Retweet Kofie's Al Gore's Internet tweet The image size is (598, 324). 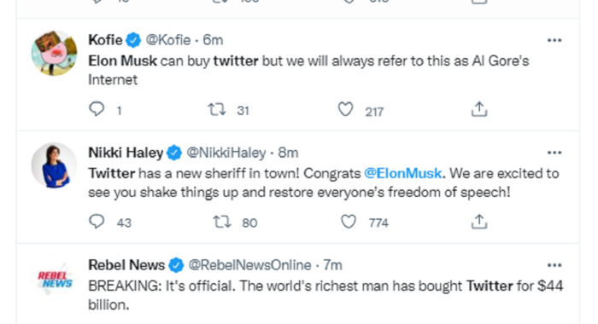click(217, 110)
